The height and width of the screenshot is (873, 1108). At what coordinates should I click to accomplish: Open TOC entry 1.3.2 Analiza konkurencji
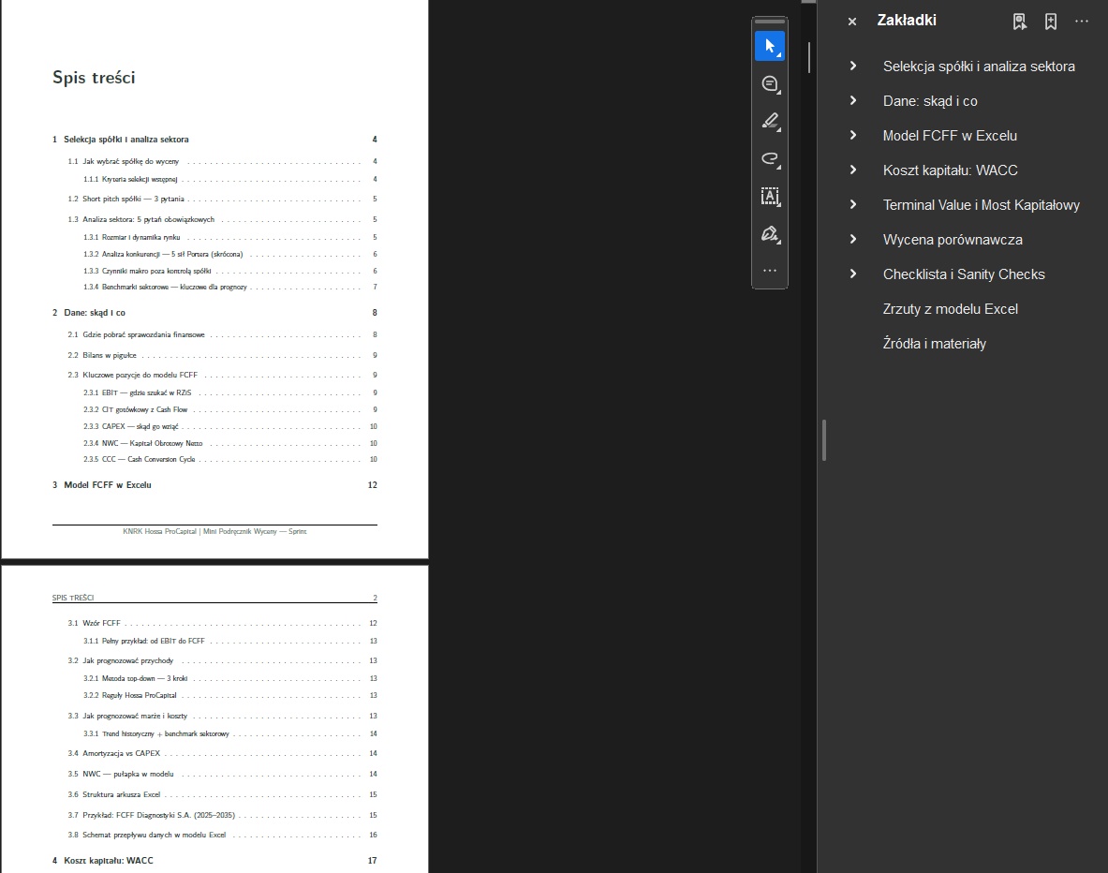[x=229, y=254]
